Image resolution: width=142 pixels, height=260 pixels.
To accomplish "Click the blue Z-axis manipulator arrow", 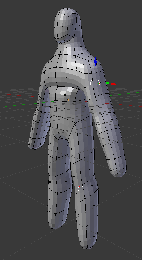I will (x=95, y=60).
